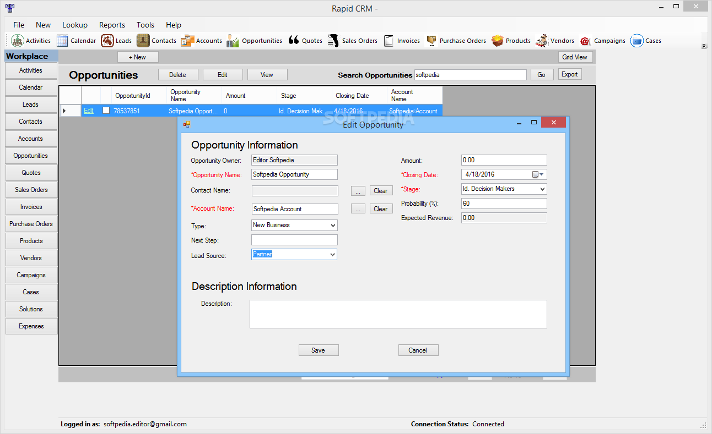Screen dimensions: 712x434
Task: Sort by the Closing Date column header
Action: tap(359, 95)
